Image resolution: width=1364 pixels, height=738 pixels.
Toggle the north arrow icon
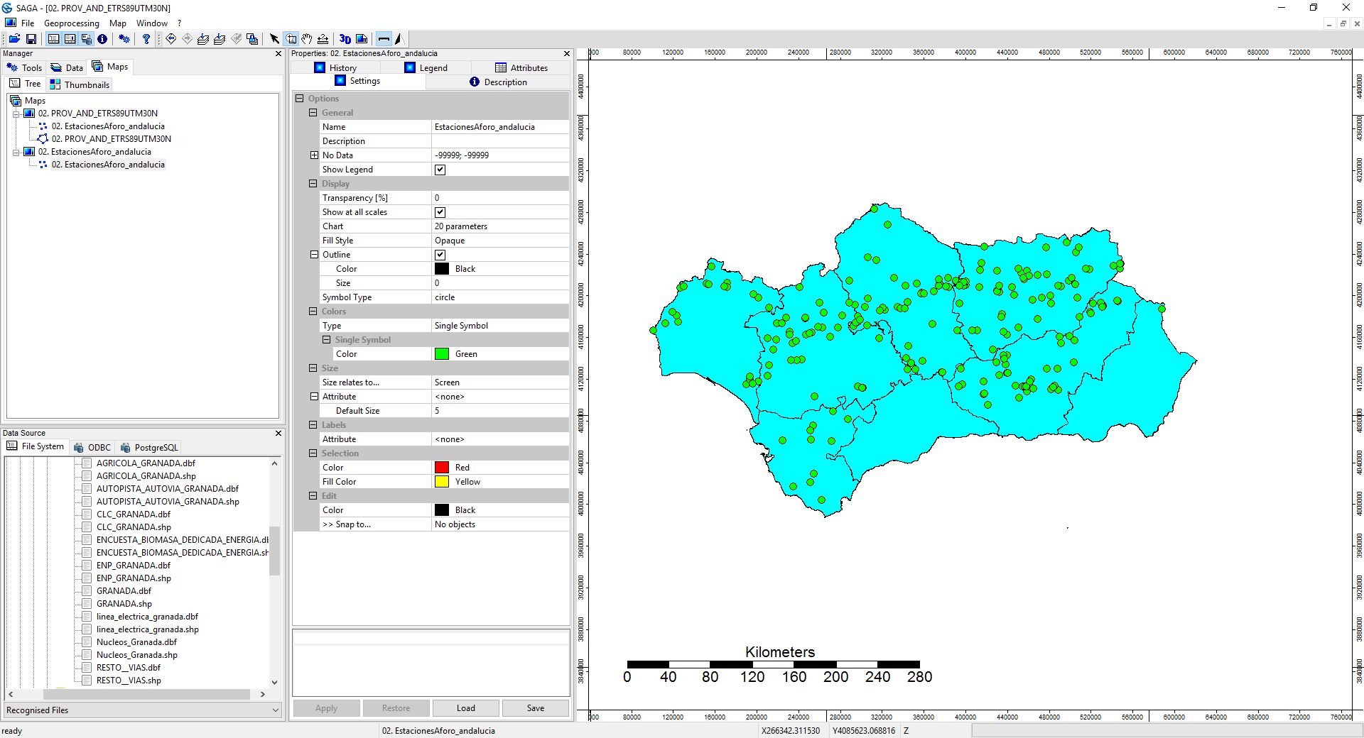pos(399,39)
